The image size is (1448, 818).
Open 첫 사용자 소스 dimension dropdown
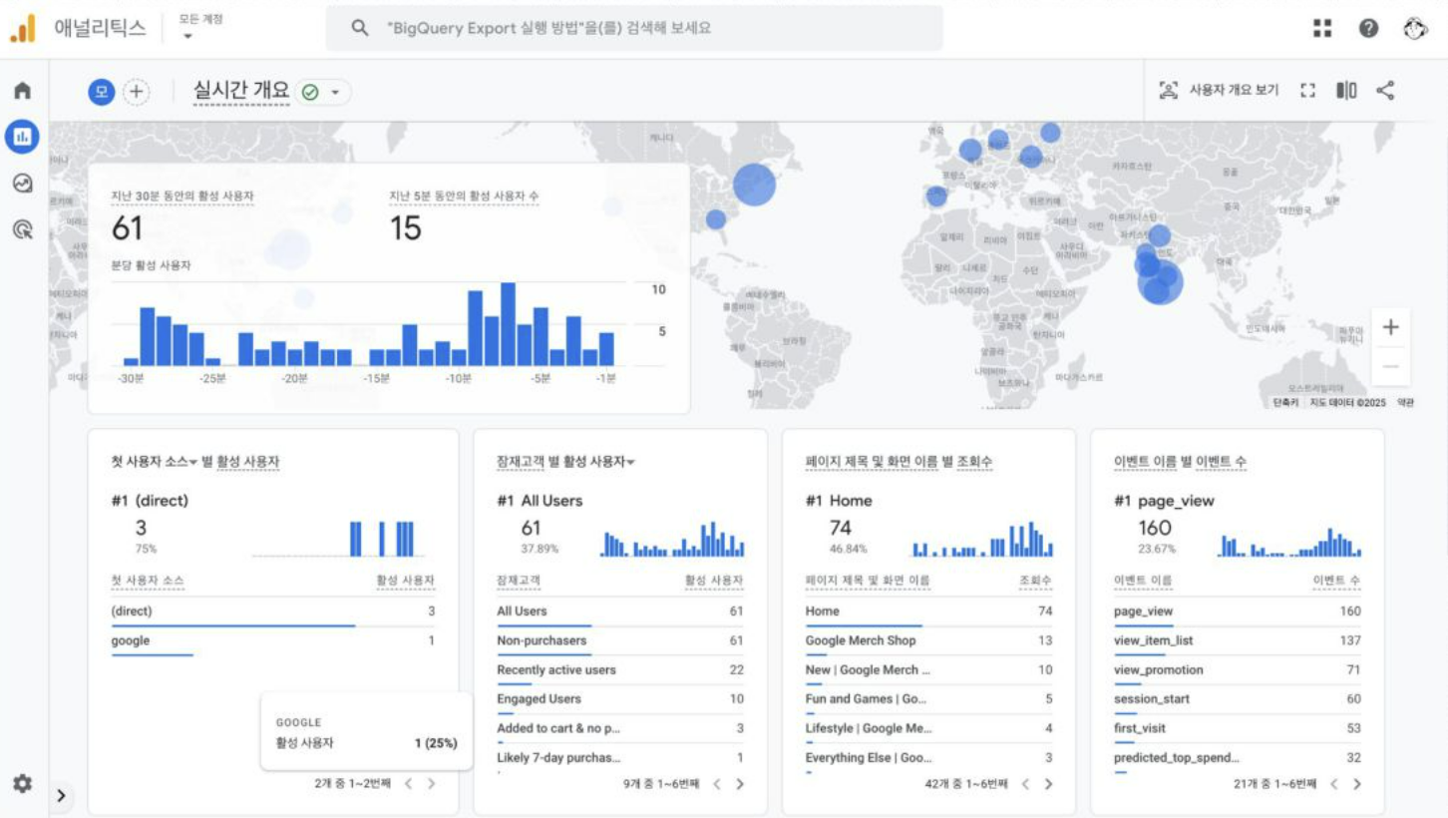(155, 462)
